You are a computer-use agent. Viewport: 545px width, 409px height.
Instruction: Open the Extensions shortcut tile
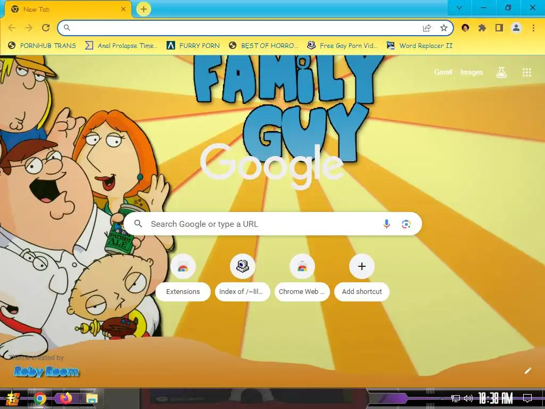(x=183, y=278)
